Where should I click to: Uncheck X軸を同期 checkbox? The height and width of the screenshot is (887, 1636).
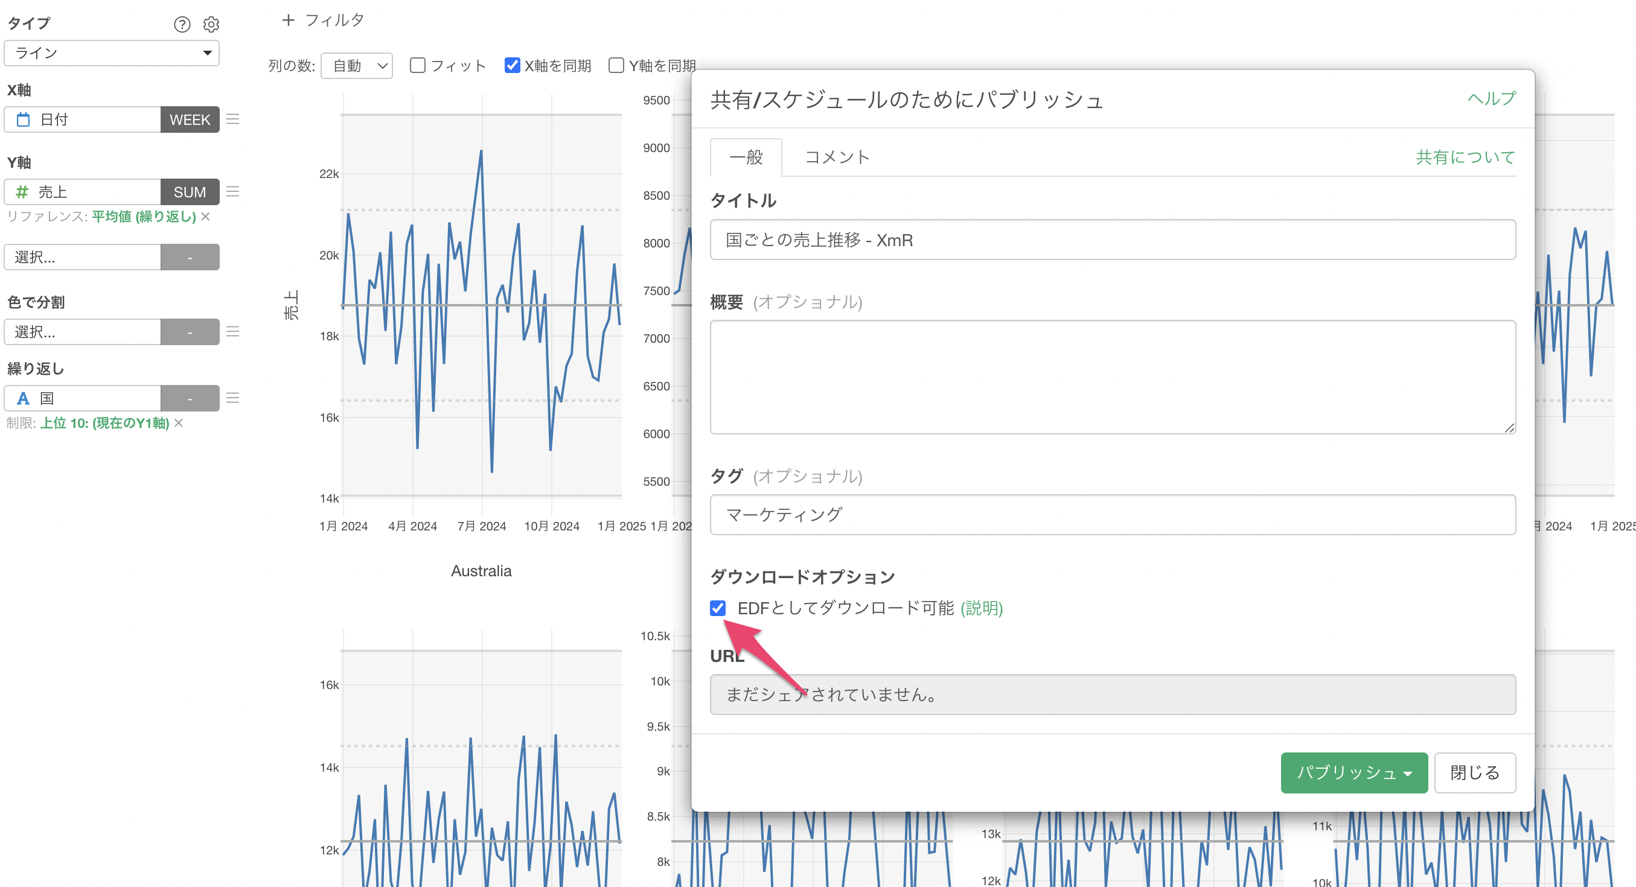512,65
